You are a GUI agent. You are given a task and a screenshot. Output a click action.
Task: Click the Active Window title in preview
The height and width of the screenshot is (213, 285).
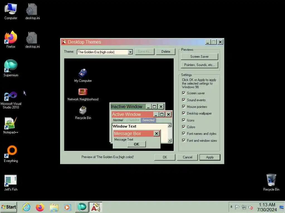click(x=127, y=115)
